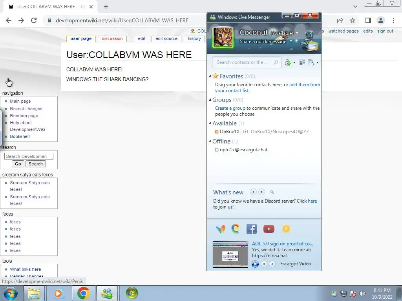This screenshot has width=402, height=301.
Task: Open the add them from your contact list link
Action: (267, 87)
